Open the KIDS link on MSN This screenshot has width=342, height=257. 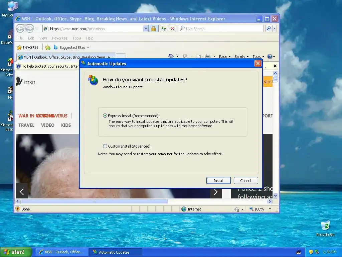[66, 125]
